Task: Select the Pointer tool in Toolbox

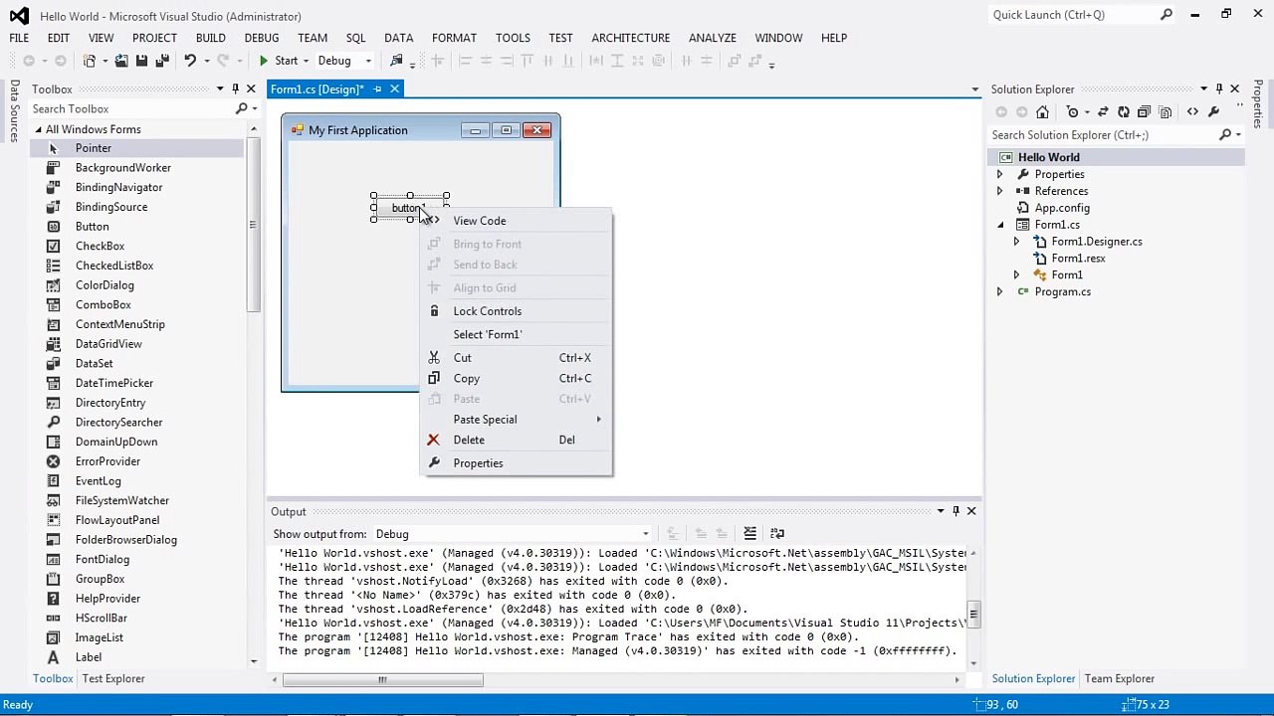Action: tap(94, 148)
